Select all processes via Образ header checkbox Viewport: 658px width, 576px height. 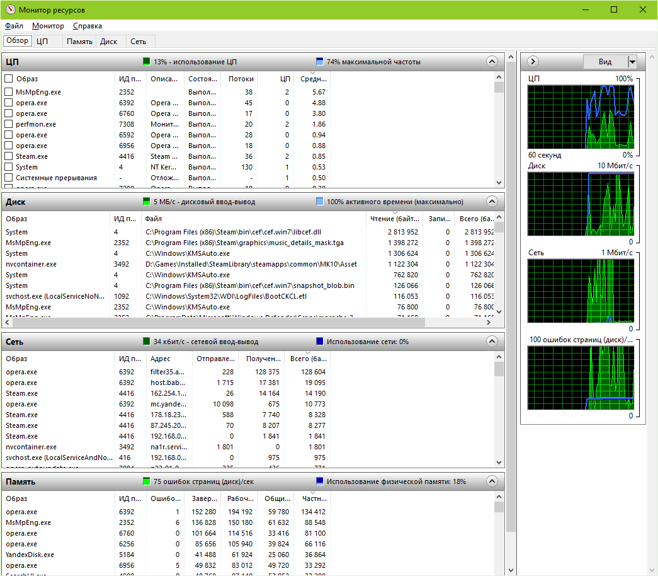(9, 79)
